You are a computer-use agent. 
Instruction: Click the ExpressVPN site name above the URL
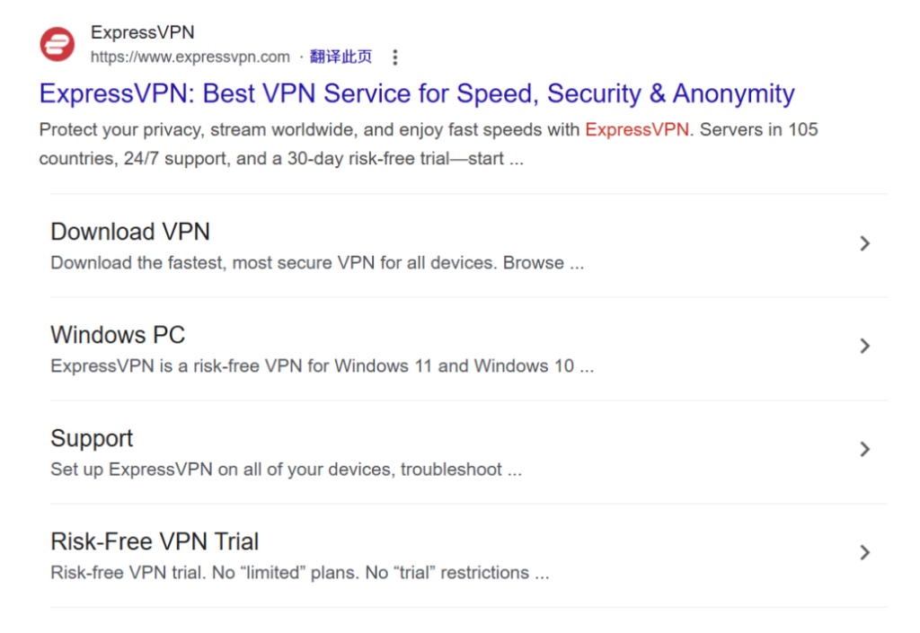point(143,32)
